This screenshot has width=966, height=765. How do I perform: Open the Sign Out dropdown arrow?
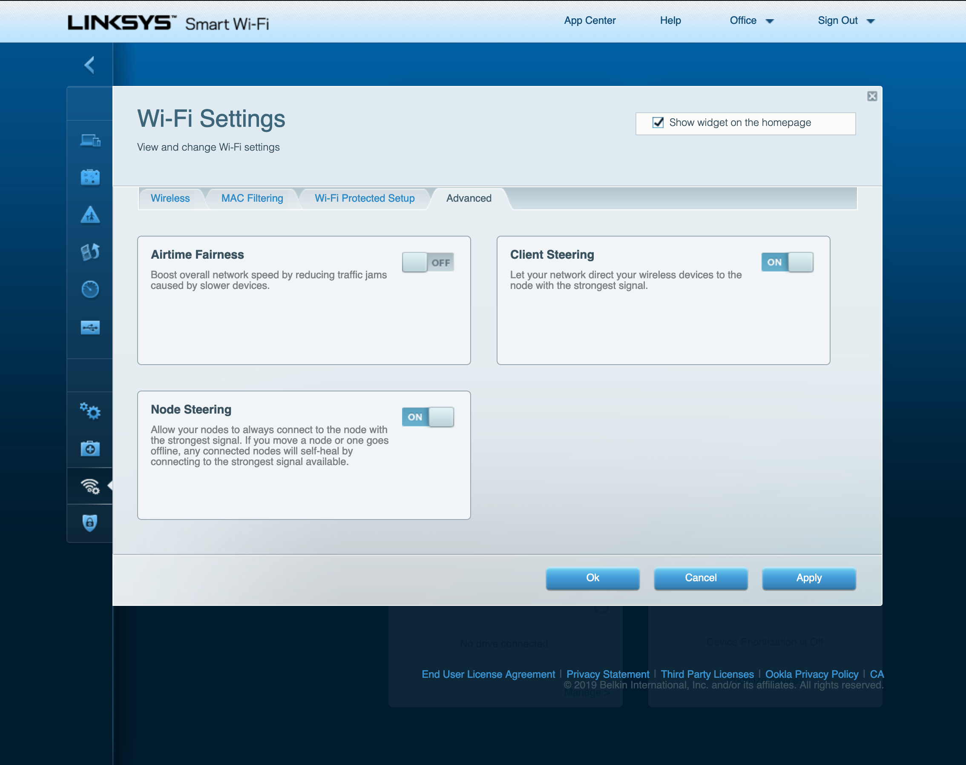click(x=871, y=21)
